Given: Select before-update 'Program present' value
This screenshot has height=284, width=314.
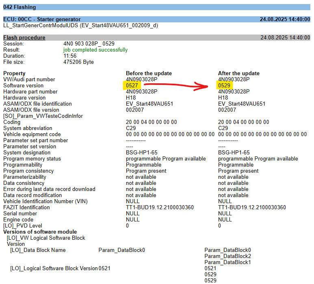Looking at the screenshot, I should (x=146, y=171).
